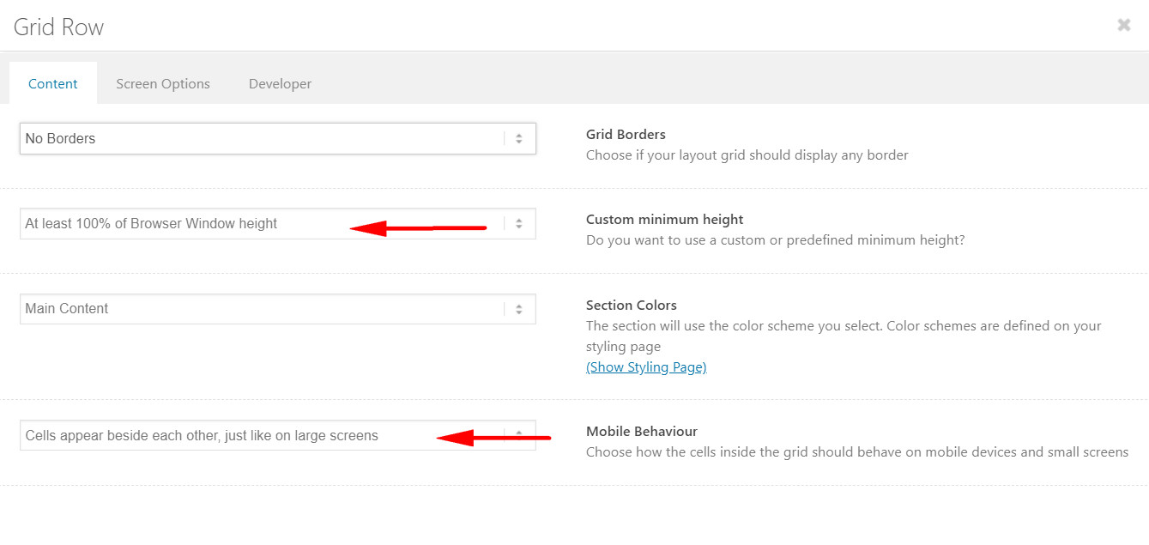
Task: Open the Mobile Behaviour dropdown
Action: 278,435
